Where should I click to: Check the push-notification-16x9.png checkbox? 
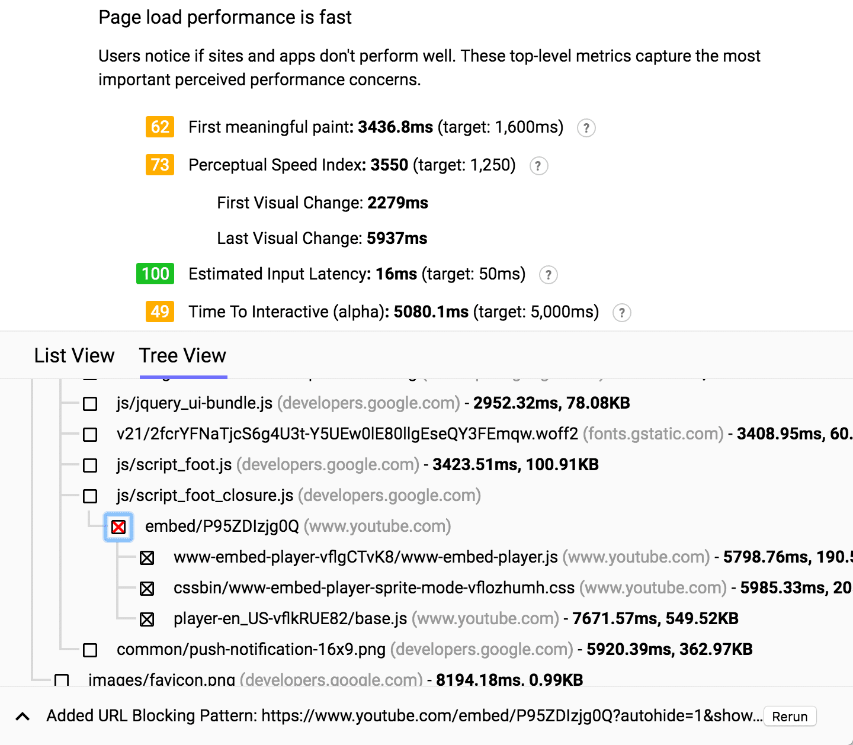pos(90,650)
